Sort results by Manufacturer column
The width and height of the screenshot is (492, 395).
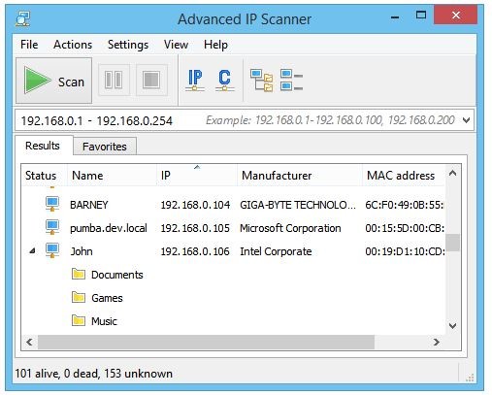[x=300, y=176]
